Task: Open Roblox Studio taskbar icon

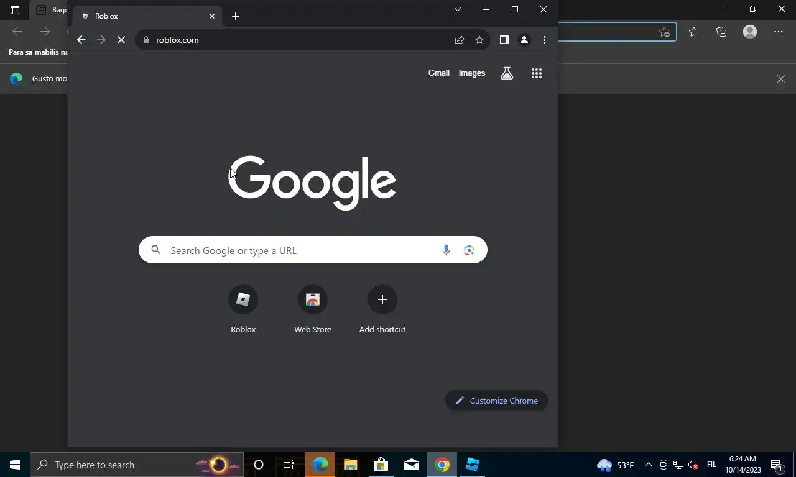Action: 473,465
